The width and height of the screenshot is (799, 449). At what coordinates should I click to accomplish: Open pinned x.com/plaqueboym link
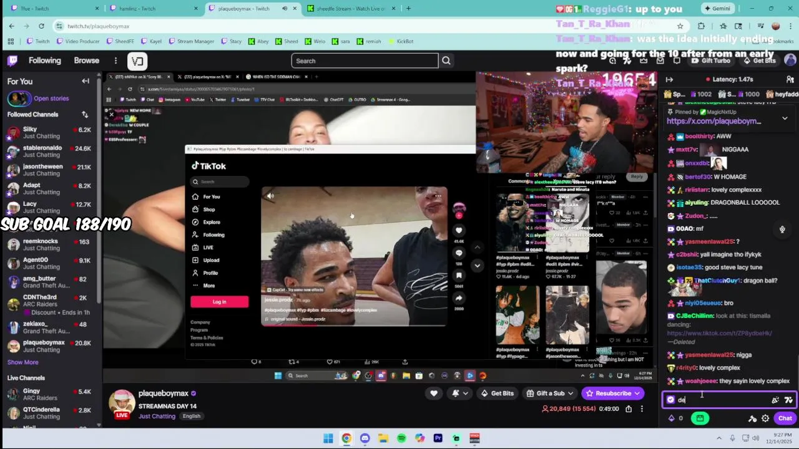713,122
